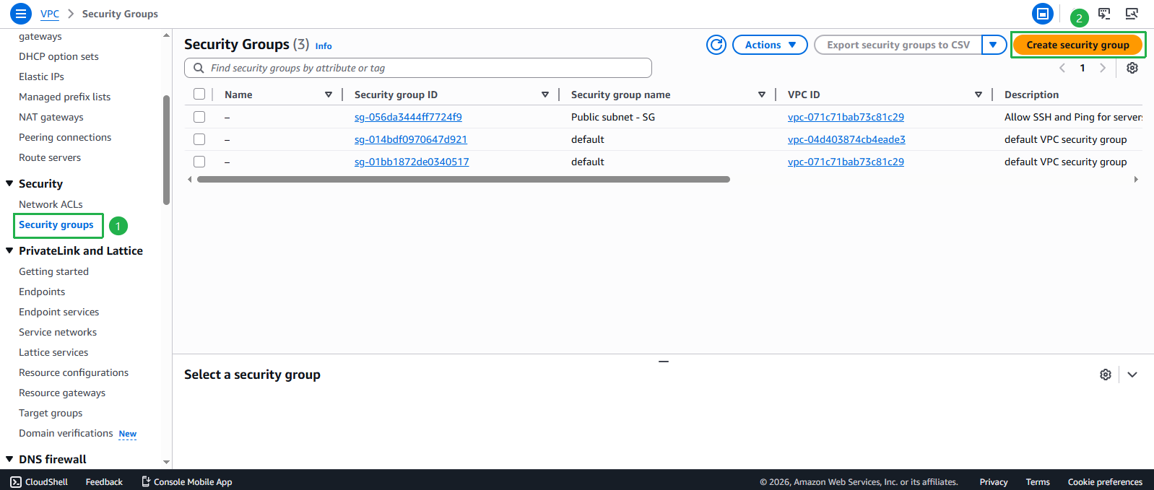
Task: Click sidebar scroll up arrow
Action: [x=167, y=35]
